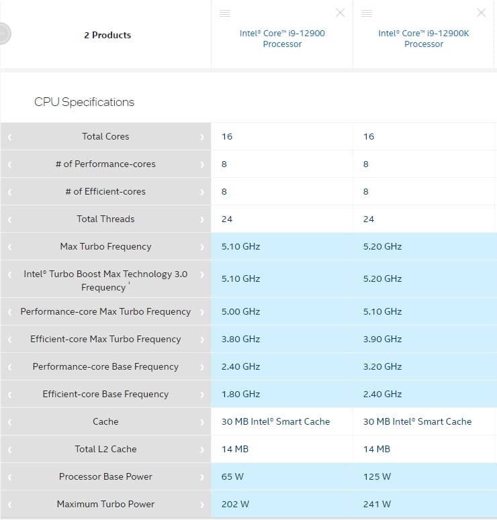The width and height of the screenshot is (497, 520).
Task: Select the # of Performance-cores label
Action: (105, 164)
